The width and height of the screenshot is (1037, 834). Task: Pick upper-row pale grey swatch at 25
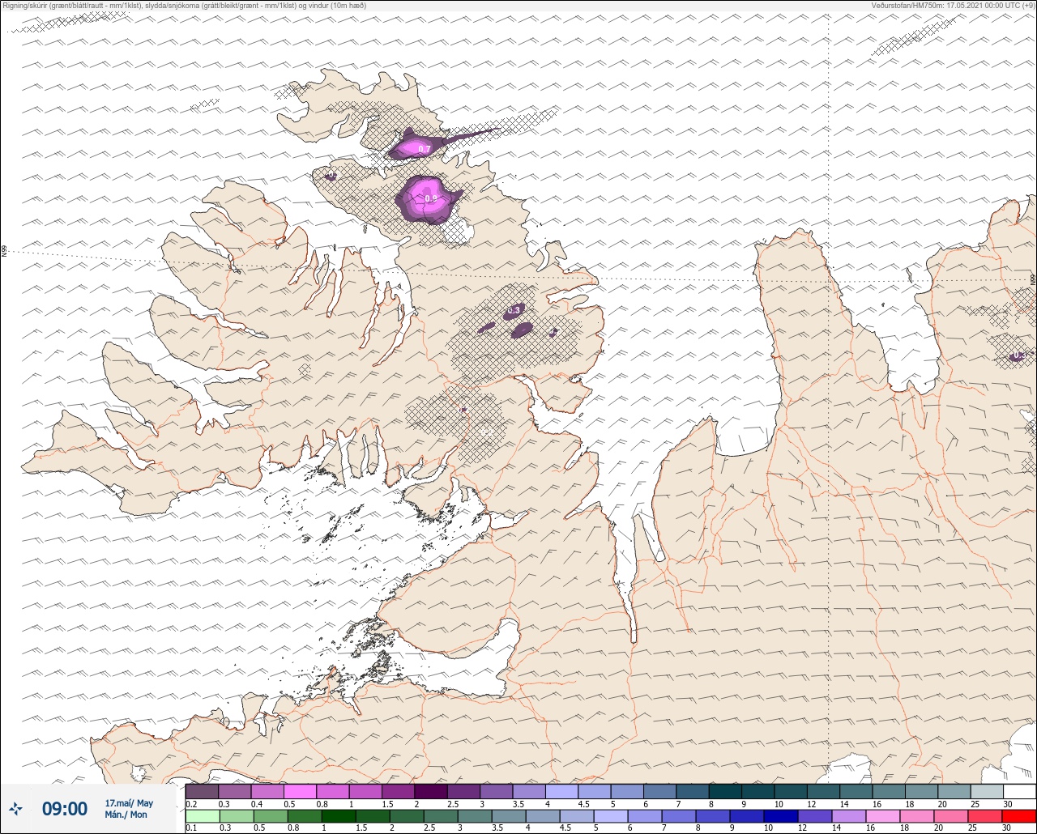[x=986, y=792]
